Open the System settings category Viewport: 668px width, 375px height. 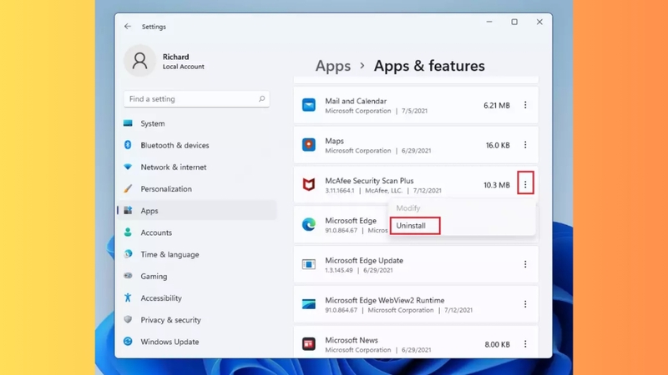click(x=197, y=123)
